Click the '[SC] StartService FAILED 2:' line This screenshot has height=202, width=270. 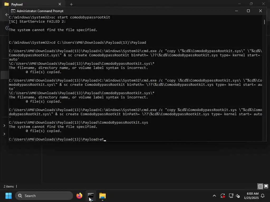click(x=37, y=22)
